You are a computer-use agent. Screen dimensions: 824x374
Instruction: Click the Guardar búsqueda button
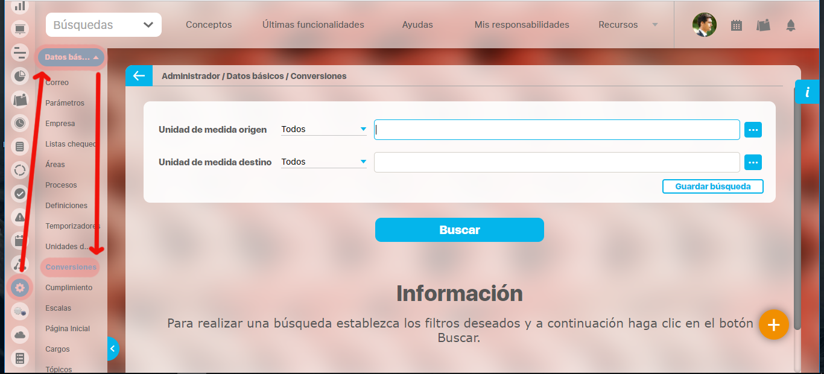712,186
